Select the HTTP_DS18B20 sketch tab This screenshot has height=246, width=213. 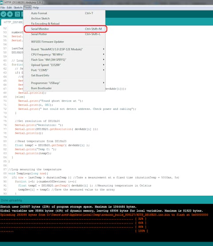click(12, 22)
